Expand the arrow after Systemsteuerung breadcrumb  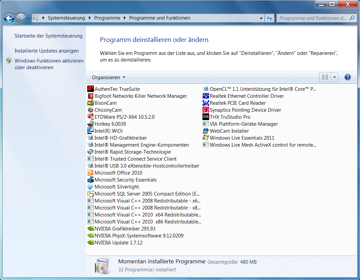tap(90, 18)
